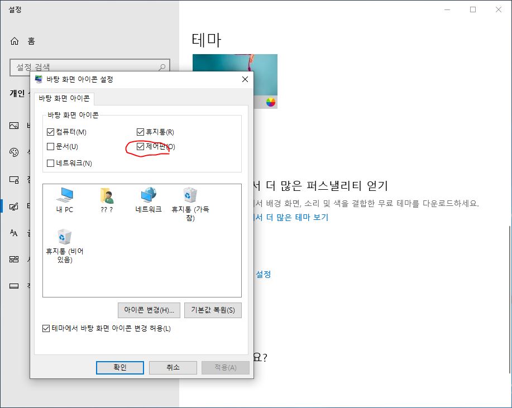Open Fonts AA icon in sidebar
The image size is (512, 408).
(x=14, y=233)
